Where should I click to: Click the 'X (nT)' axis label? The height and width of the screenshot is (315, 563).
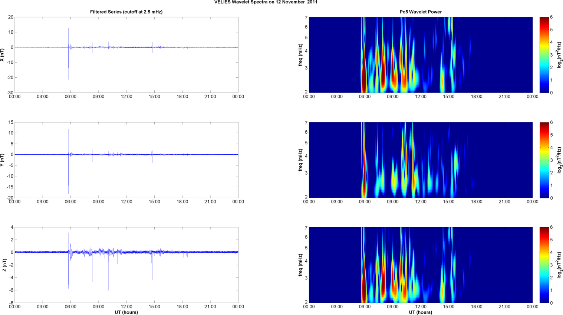click(3, 55)
